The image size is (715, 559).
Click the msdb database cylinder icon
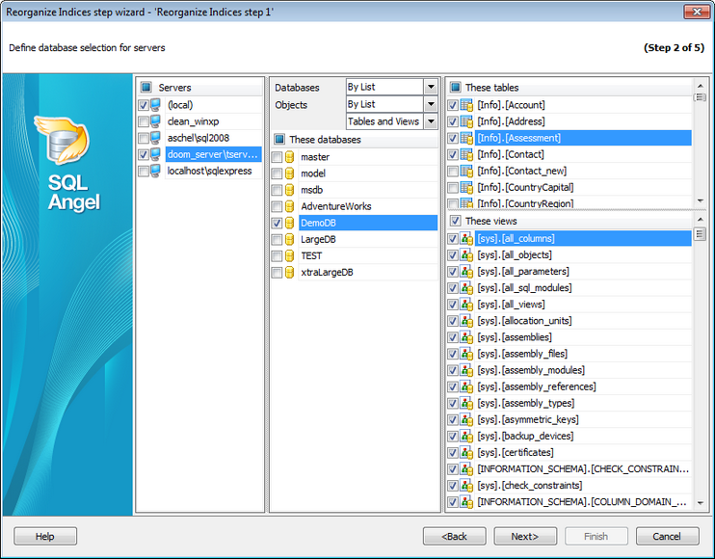(289, 190)
